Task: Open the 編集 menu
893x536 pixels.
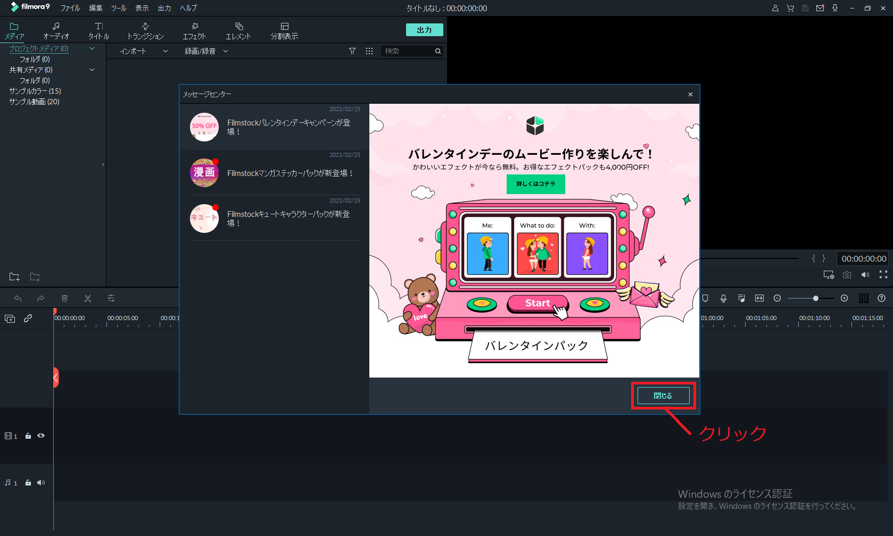Action: tap(96, 8)
